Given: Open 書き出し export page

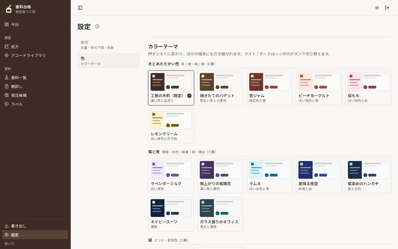Looking at the screenshot, I should coord(35,226).
